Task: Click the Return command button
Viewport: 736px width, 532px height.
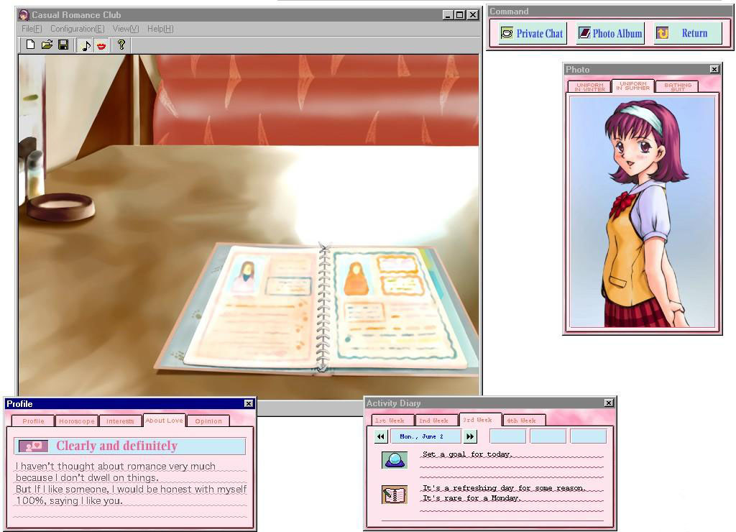Action: pos(687,33)
